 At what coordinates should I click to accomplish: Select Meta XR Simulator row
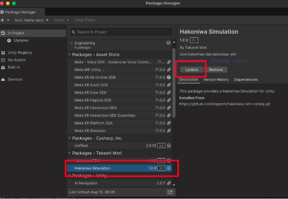(x=119, y=130)
